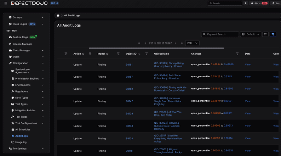This screenshot has width=281, height=156.
Task: Open Feature Flags settings item
Action: [x=20, y=37]
